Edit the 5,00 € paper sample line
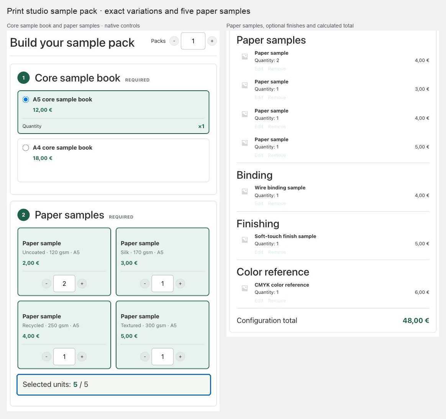Viewport: 446px width, 419px height. click(259, 155)
